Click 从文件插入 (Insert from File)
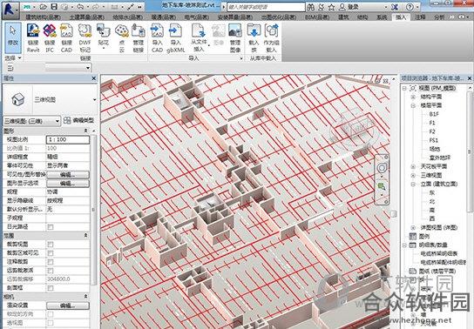474x329 pixels. 199,38
